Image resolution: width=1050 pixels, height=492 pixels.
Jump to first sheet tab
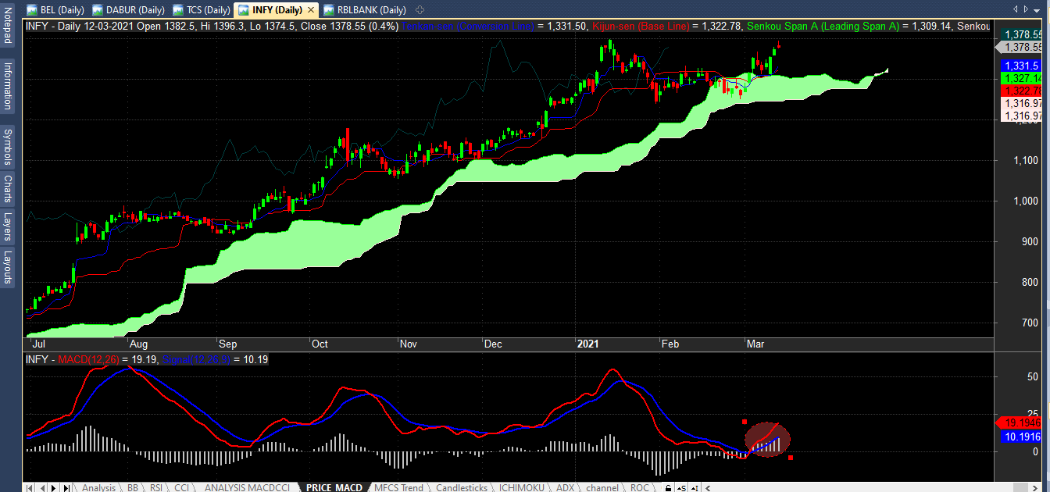click(x=30, y=487)
